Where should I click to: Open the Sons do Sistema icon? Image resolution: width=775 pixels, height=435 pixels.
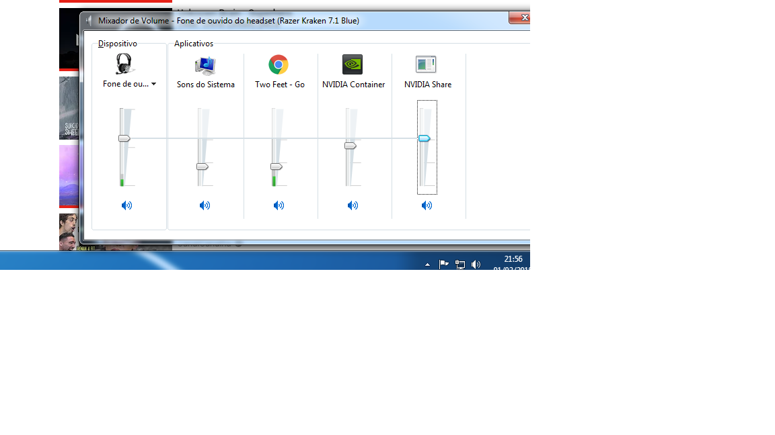205,65
